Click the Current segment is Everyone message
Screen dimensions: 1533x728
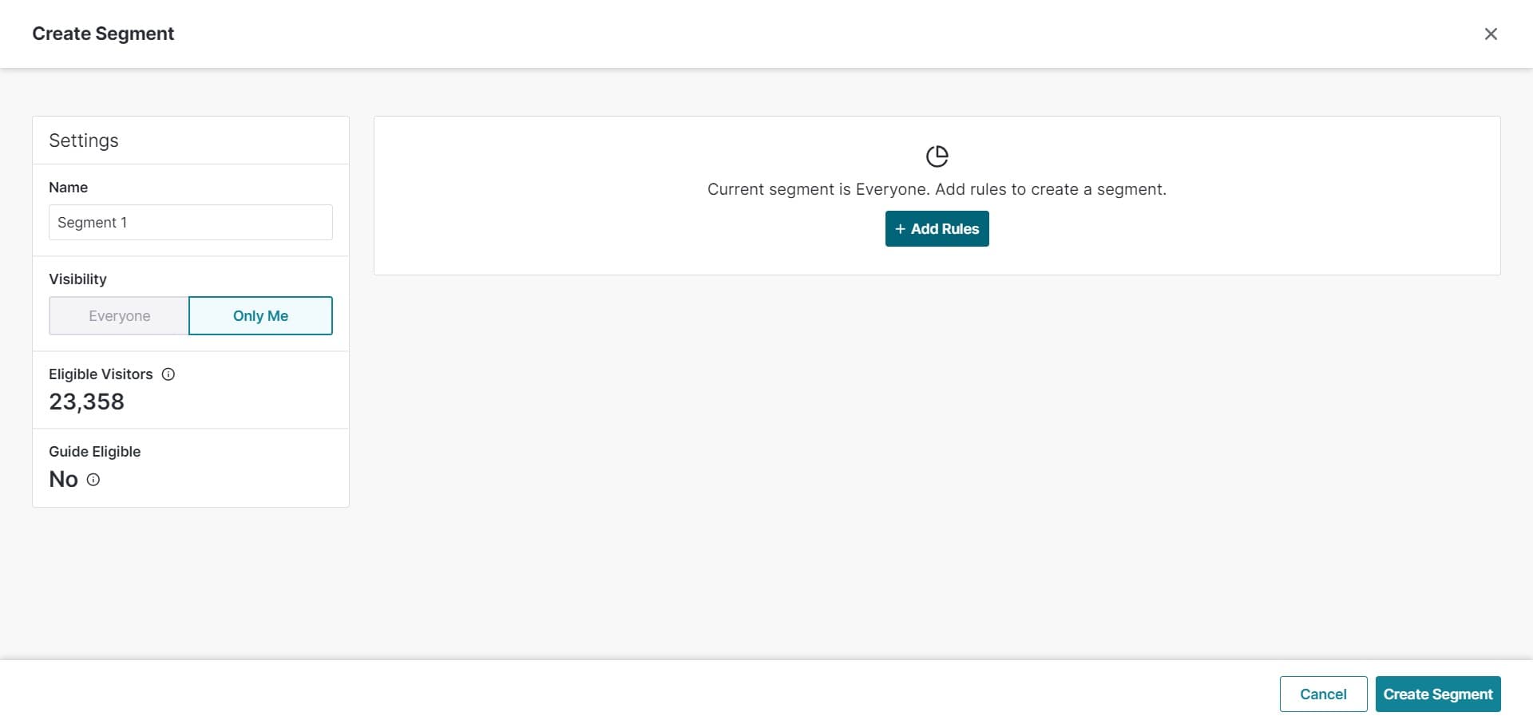pyautogui.click(x=936, y=189)
